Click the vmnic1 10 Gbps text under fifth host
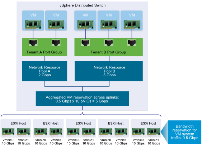 pos(154,142)
